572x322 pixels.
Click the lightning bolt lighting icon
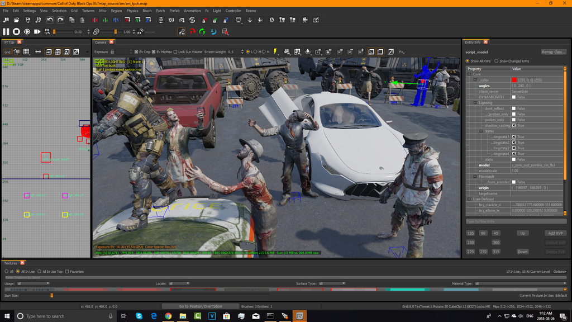pos(275,52)
